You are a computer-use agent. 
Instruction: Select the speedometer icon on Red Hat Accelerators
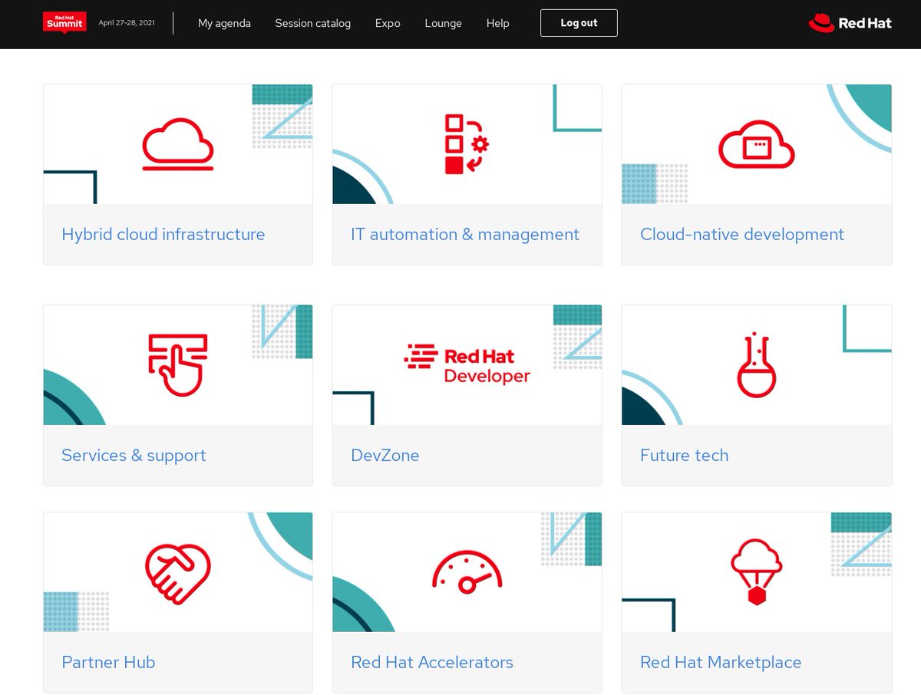[467, 571]
